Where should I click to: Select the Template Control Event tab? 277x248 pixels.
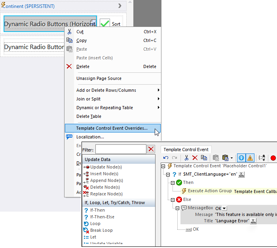186,150
